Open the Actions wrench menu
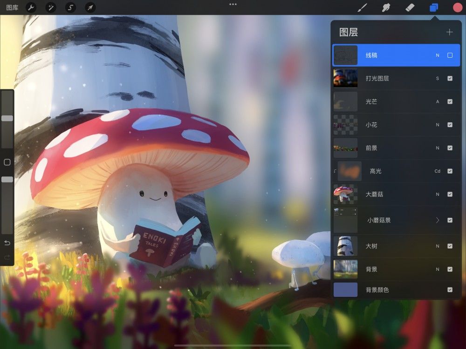The image size is (466, 349). 30,7
